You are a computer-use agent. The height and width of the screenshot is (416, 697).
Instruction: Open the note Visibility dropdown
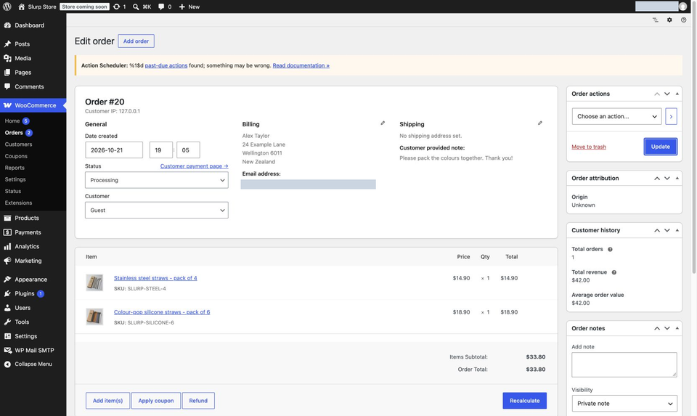(624, 404)
